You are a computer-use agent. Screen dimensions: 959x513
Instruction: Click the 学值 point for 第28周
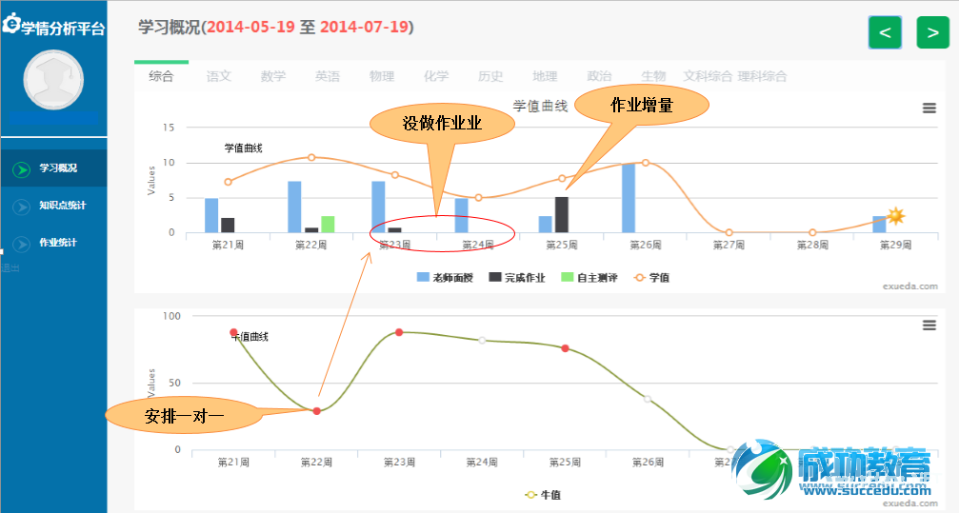point(812,232)
